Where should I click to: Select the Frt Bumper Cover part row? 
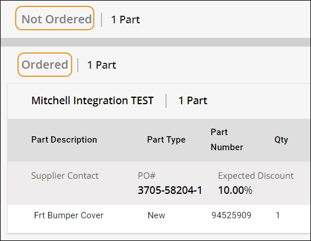coord(159,215)
